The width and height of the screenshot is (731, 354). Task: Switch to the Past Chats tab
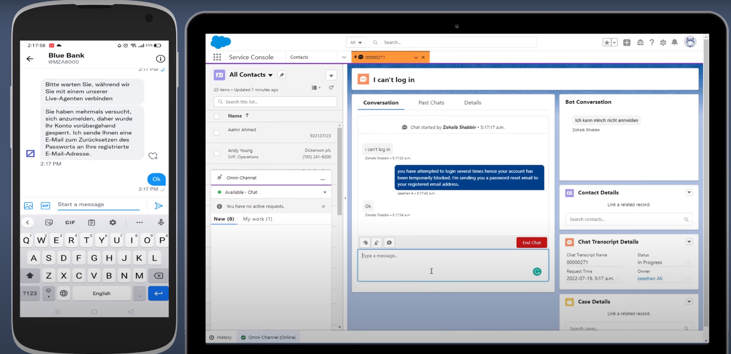click(431, 103)
